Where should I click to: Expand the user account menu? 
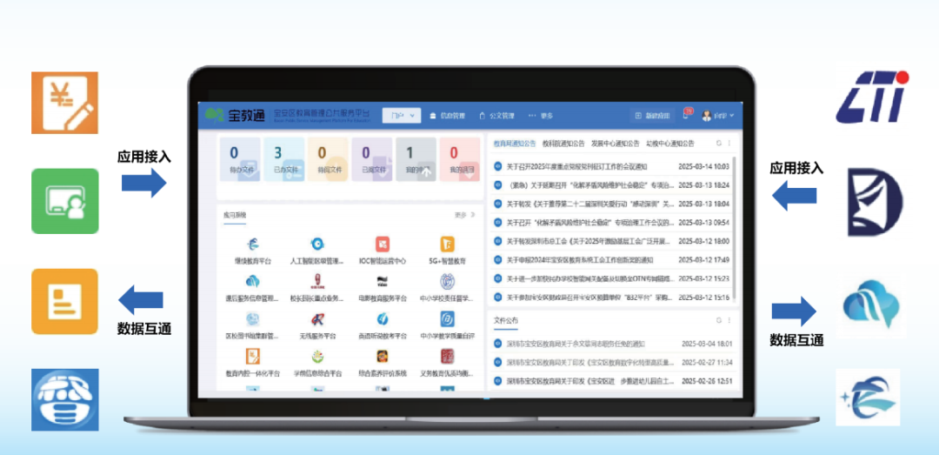[718, 116]
